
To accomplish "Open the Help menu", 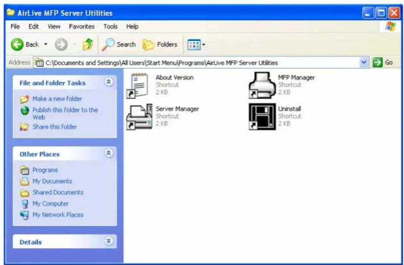I will pos(132,27).
